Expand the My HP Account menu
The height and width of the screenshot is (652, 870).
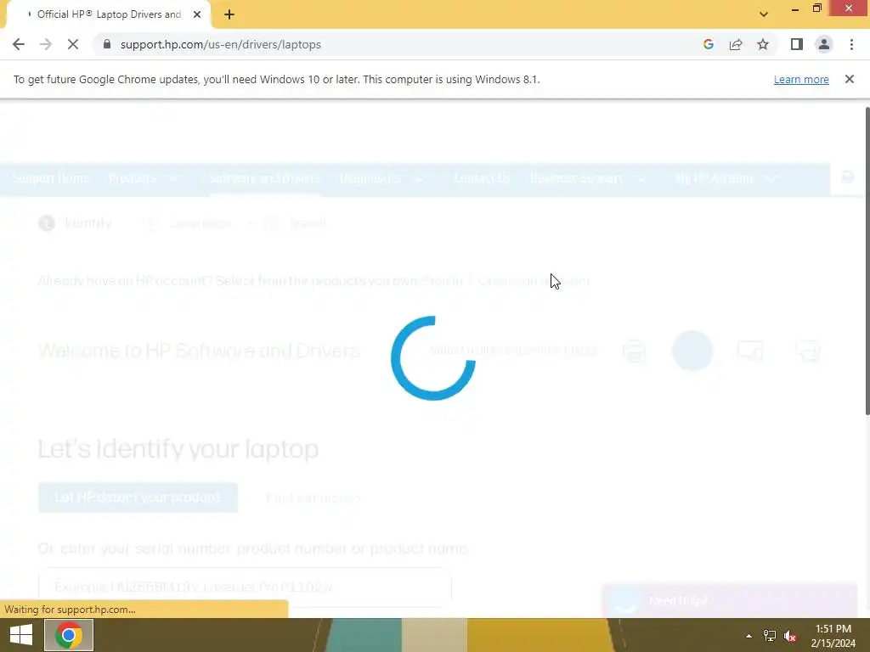[x=726, y=178]
